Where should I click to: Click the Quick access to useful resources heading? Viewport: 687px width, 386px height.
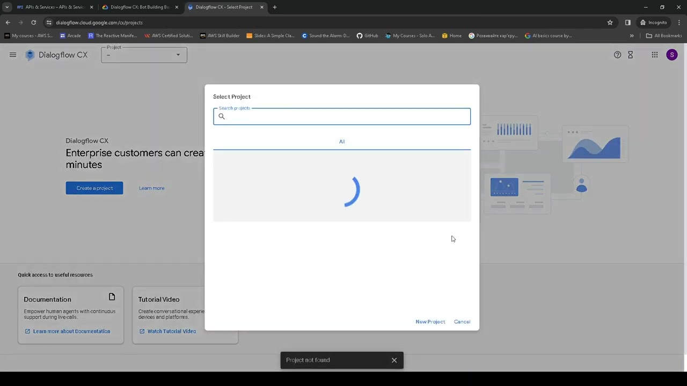pos(55,274)
